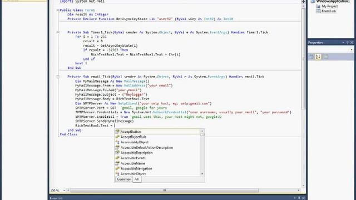Image resolution: width=356 pixels, height=200 pixels.
Task: Pick AccessibleName from the IntelliSense list
Action: [157, 163]
